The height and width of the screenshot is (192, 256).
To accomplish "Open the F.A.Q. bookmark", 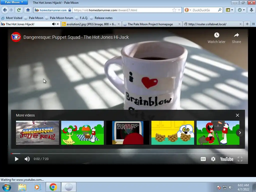I will [82, 18].
